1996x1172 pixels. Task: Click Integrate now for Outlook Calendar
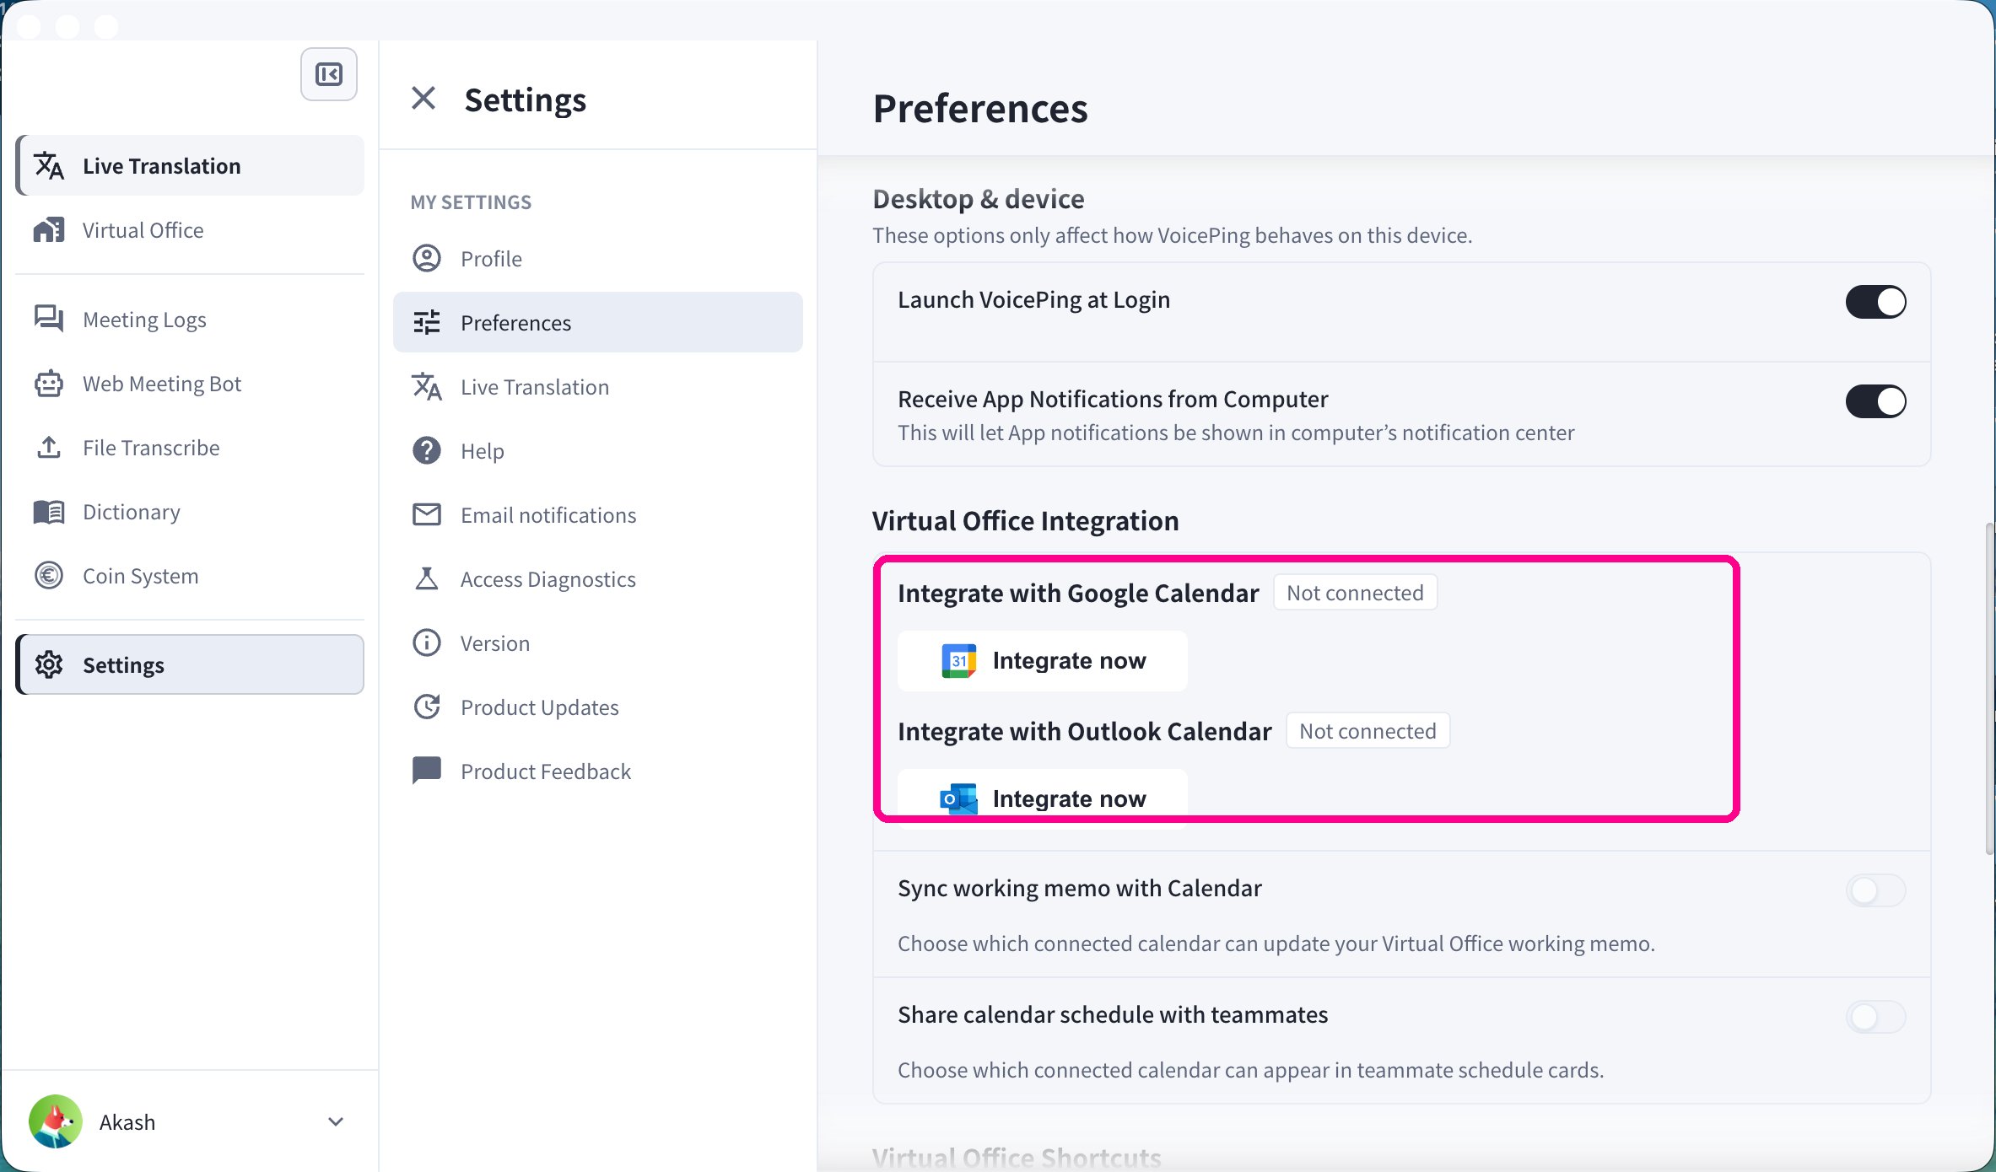click(x=1043, y=798)
